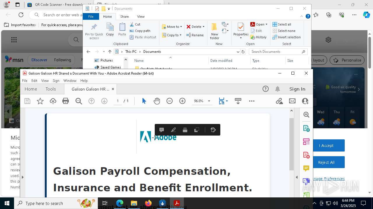The image size is (373, 209).
Task: Open the zoom percentage dropdown in Acrobat
Action: pyautogui.click(x=209, y=101)
